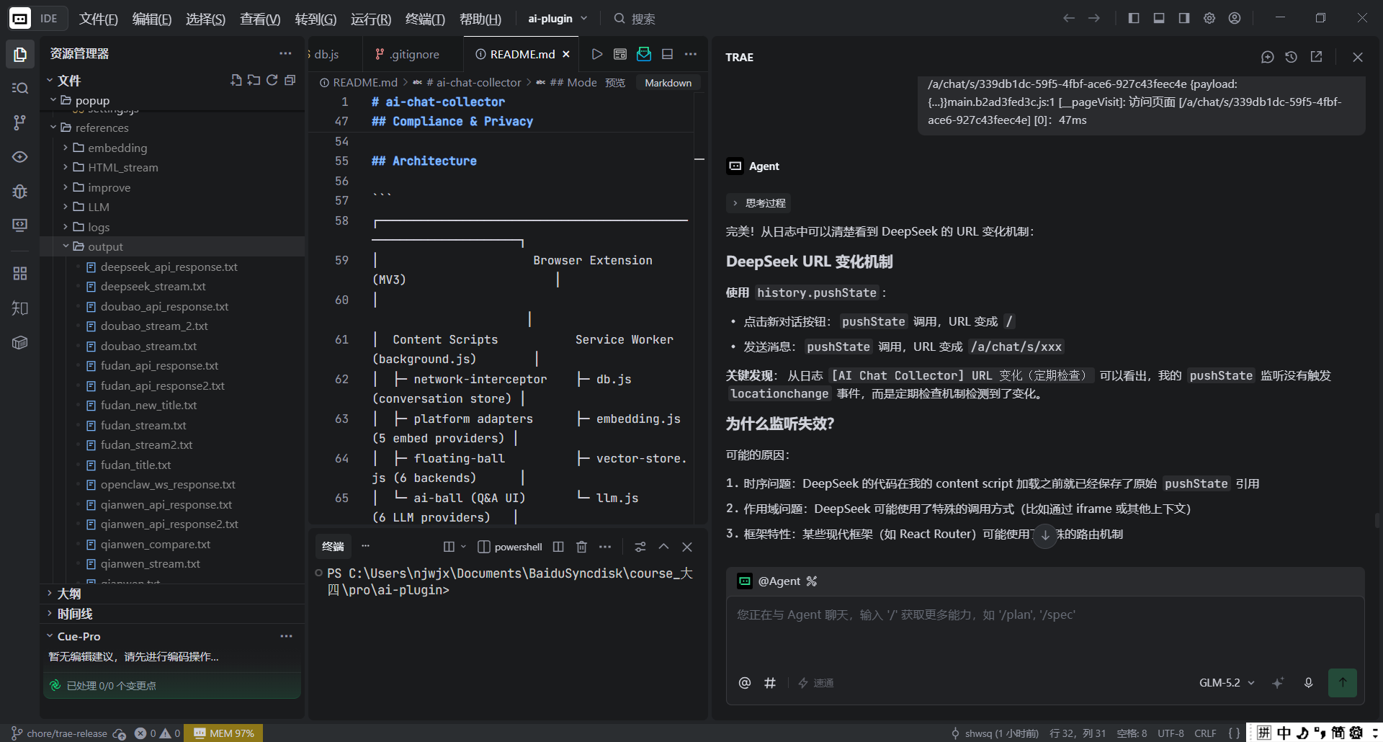Screen dimensions: 1383x742
Task: Open the Explorer view in activity bar
Action: click(20, 54)
